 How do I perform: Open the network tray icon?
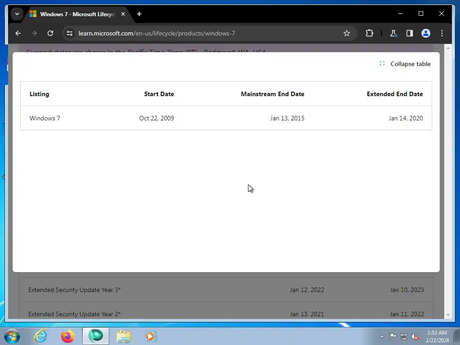click(404, 336)
